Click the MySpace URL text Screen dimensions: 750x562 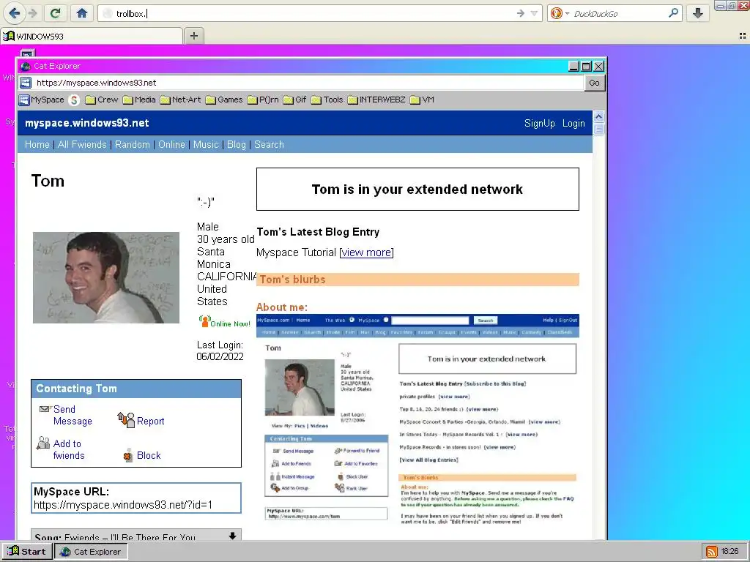[x=123, y=505]
